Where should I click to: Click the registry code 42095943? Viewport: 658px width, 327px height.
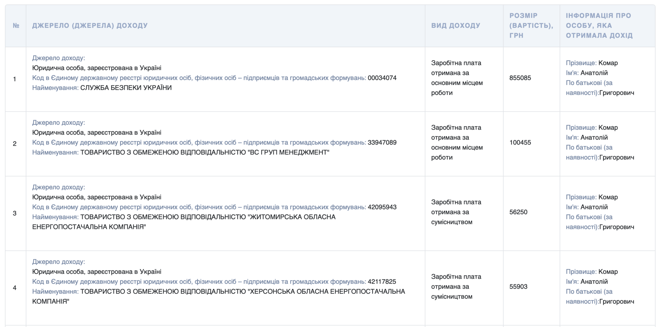click(382, 207)
